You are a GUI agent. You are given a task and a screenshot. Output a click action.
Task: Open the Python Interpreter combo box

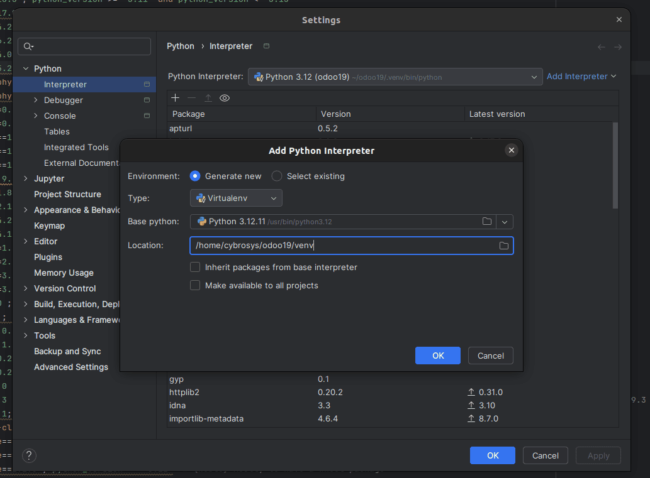click(395, 77)
